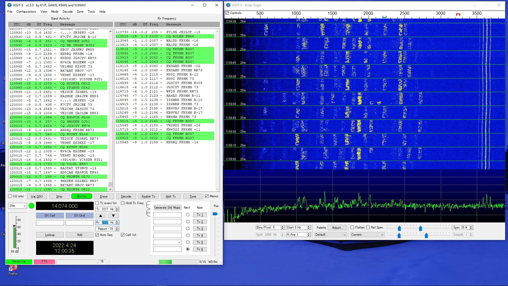
Task: Open the Mode menu
Action: click(x=55, y=12)
